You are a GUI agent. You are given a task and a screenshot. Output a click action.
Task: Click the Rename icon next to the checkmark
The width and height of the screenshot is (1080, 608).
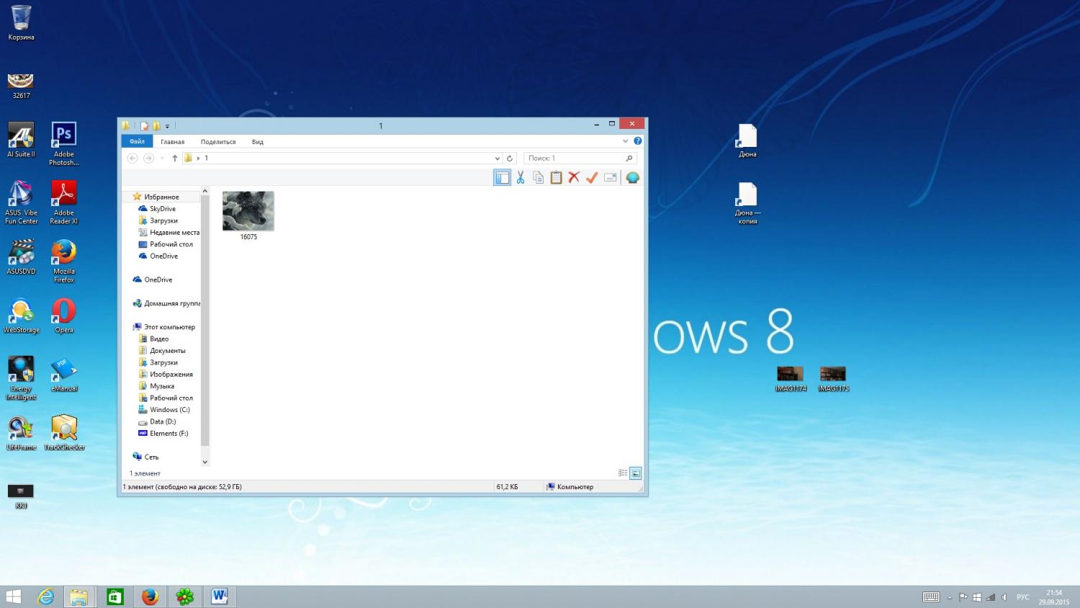coord(611,178)
